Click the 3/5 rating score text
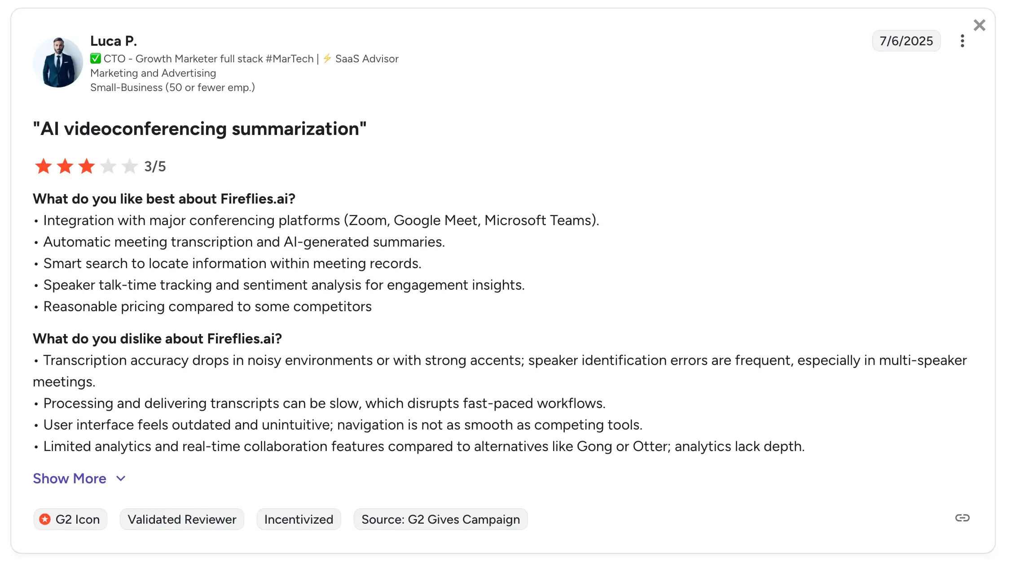The width and height of the screenshot is (1011, 564). click(x=155, y=167)
